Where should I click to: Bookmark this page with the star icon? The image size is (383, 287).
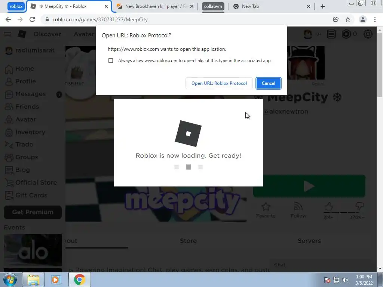point(348,19)
